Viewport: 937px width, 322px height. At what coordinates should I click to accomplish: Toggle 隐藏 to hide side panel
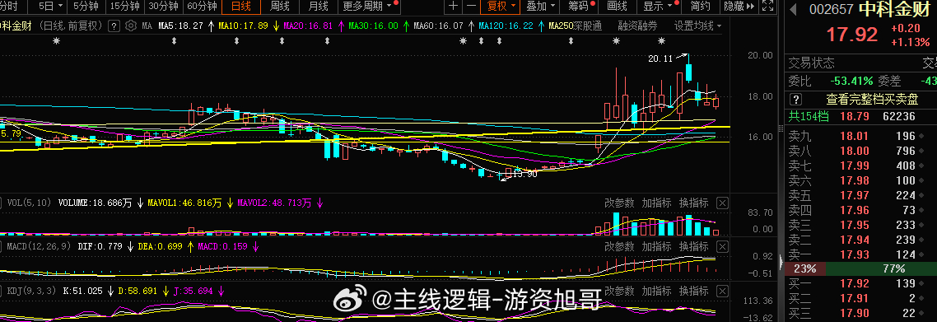[x=739, y=7]
